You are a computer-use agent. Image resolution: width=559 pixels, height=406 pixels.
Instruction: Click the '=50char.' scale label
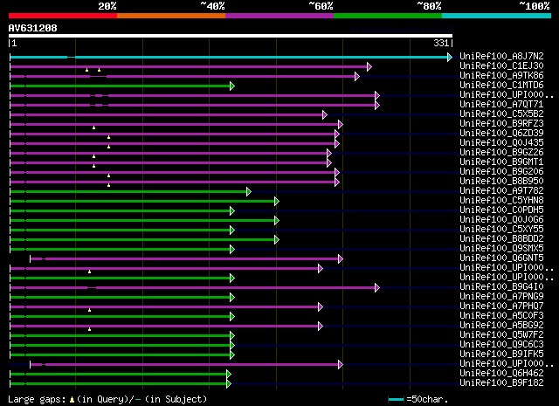[427, 399]
